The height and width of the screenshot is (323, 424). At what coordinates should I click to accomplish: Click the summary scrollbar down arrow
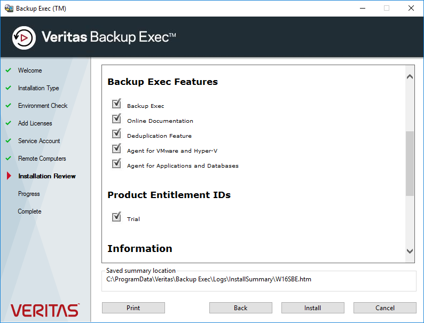[410, 251]
